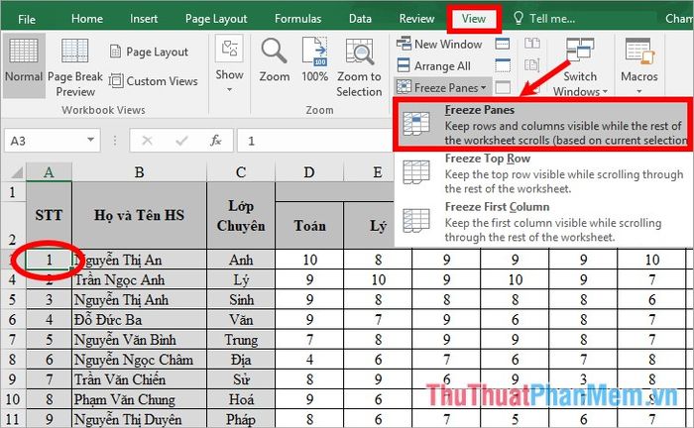Open the Data tab
The width and height of the screenshot is (694, 428).
pyautogui.click(x=360, y=19)
